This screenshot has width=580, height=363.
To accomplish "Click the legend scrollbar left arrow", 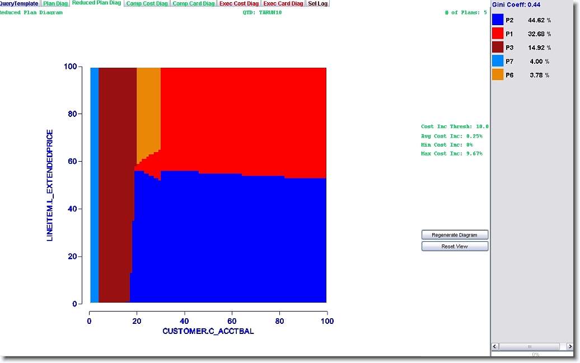I will click(x=495, y=347).
